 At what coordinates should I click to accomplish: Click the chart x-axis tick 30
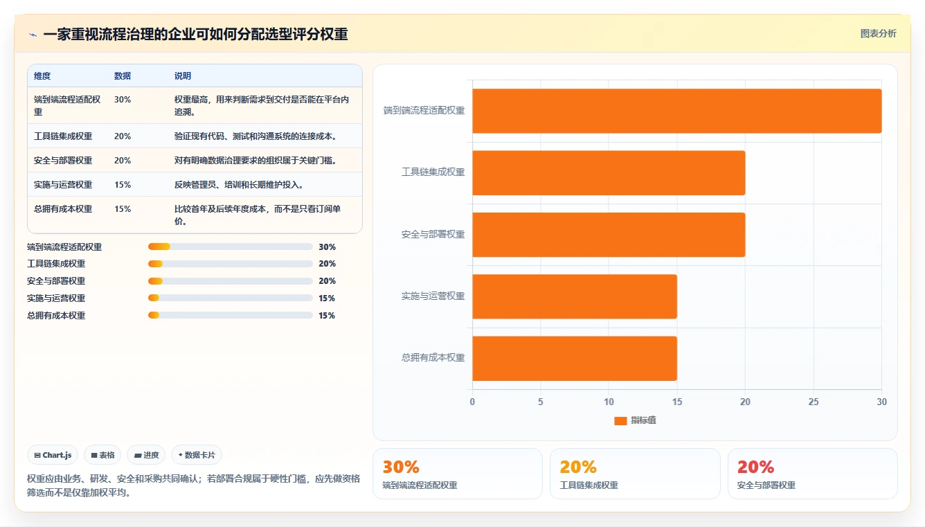click(x=881, y=402)
